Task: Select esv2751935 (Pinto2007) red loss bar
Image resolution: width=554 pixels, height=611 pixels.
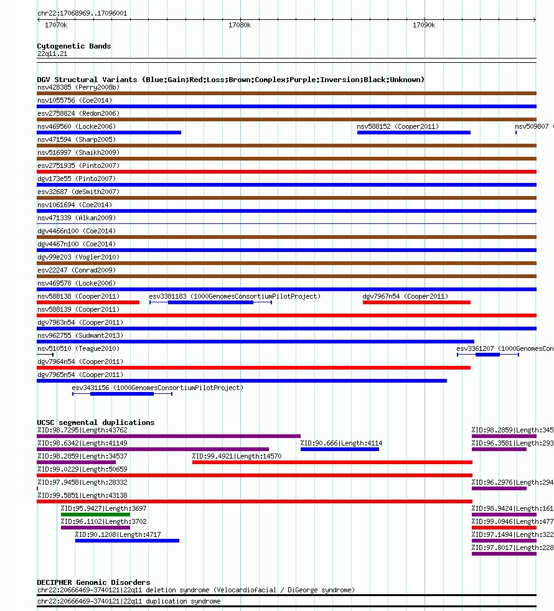Action: pos(286,172)
